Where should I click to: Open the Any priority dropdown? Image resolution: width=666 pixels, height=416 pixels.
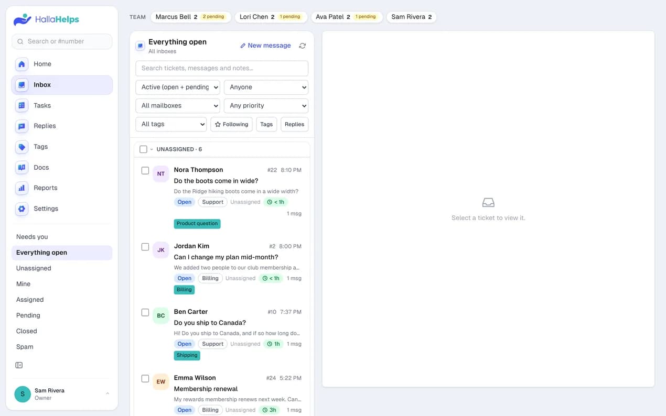[266, 105]
